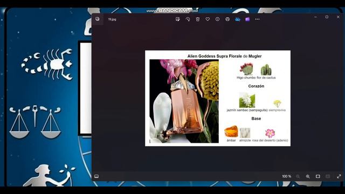Click the Libra scales symbol in background window
Image resolution: width=345 pixels, height=194 pixels.
(x=34, y=121)
